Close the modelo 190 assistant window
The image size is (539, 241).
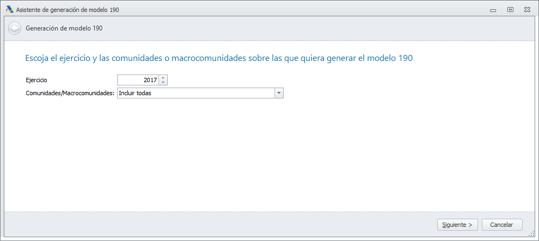pos(528,9)
